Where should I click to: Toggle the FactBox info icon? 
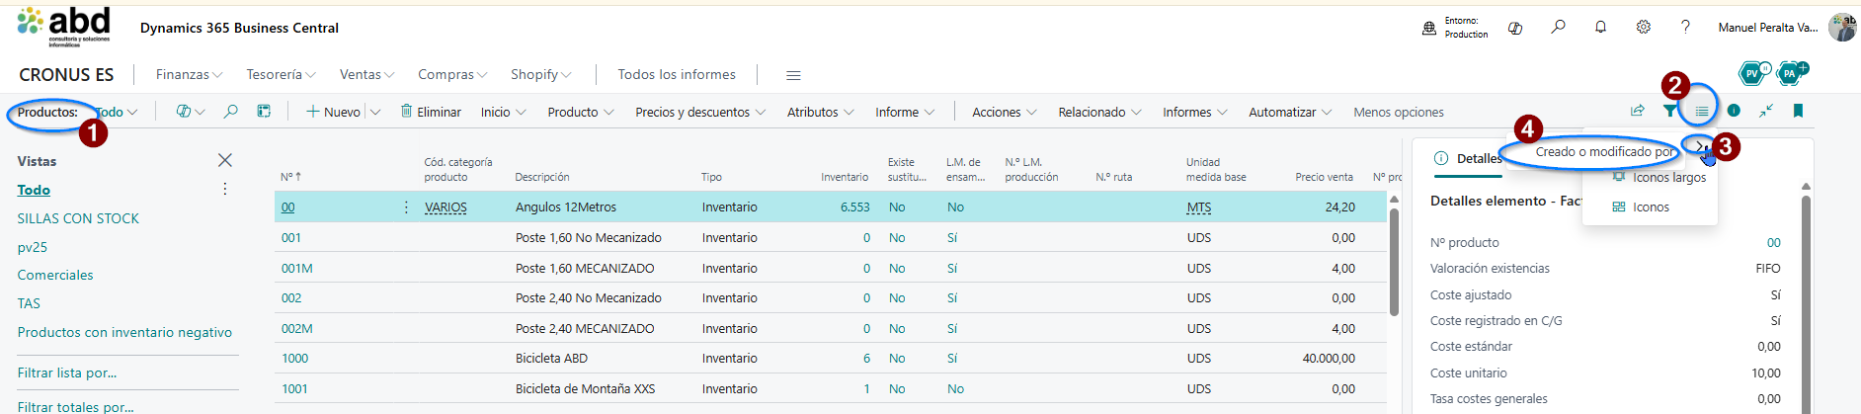1734,111
